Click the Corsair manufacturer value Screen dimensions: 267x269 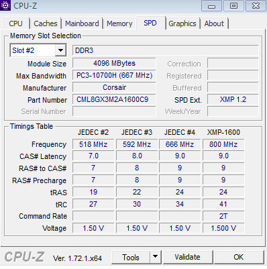coord(114,87)
